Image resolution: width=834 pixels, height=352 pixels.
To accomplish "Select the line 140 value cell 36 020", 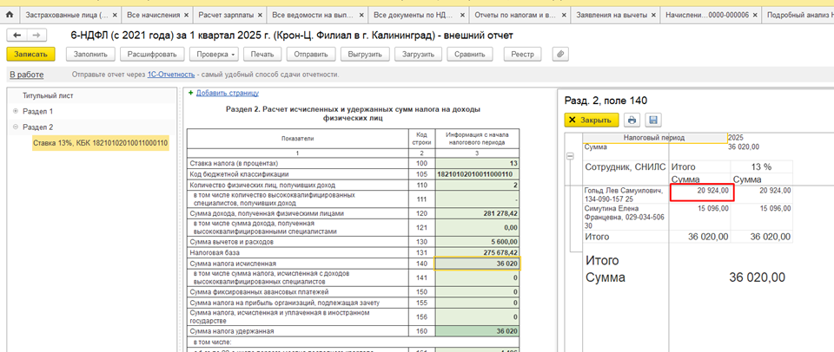I will tap(477, 264).
